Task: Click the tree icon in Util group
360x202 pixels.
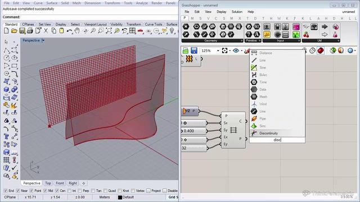Action: point(314,27)
